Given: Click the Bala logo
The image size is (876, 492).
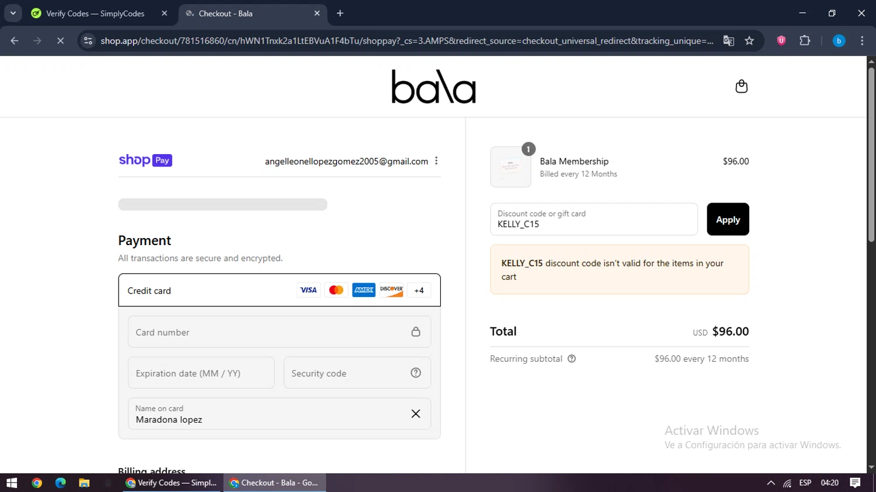Looking at the screenshot, I should pyautogui.click(x=433, y=87).
